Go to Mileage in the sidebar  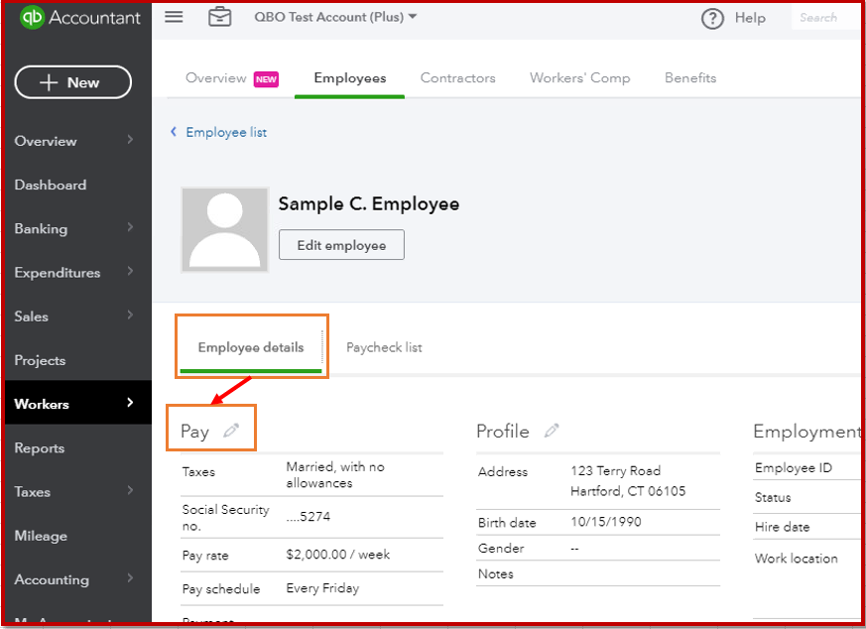[41, 536]
